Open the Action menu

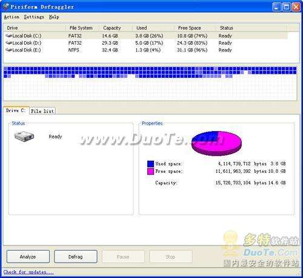pyautogui.click(x=12, y=17)
